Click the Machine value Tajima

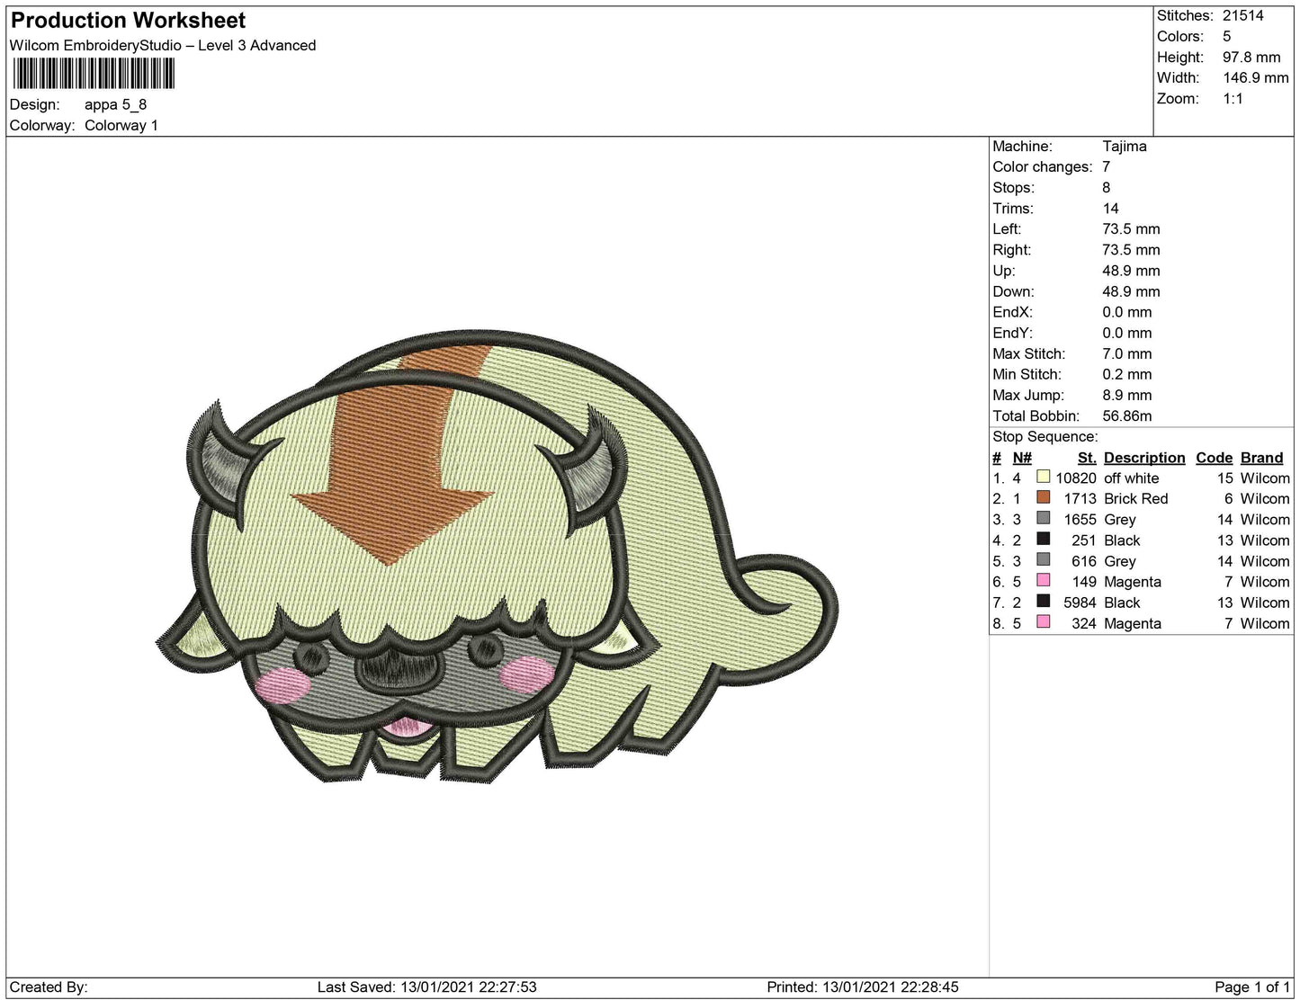pos(1125,147)
